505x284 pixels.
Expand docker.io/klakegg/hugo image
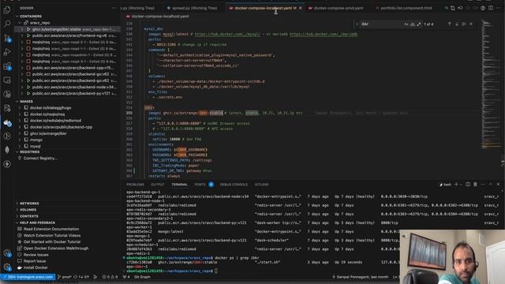click(x=20, y=108)
